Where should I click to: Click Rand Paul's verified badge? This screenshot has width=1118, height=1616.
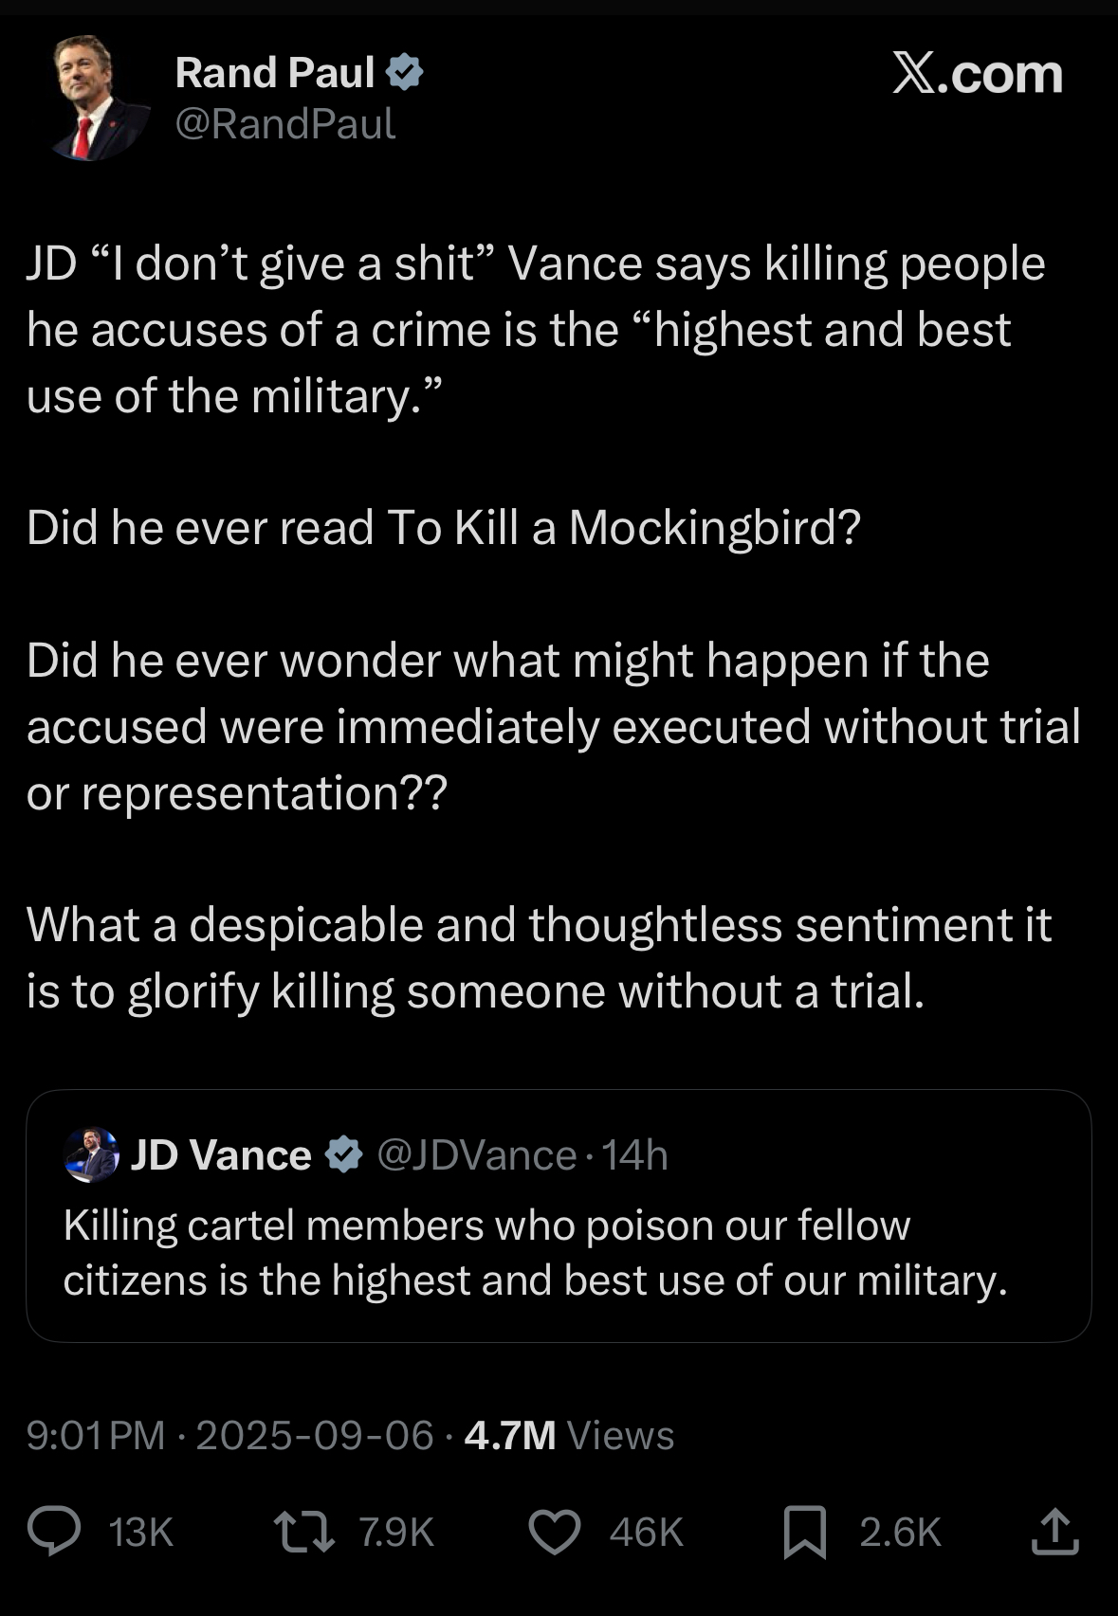pyautogui.click(x=405, y=73)
